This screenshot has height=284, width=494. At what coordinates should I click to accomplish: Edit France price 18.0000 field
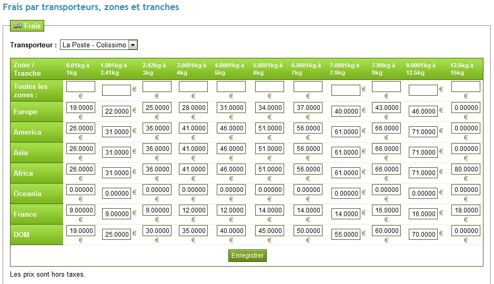(466, 210)
